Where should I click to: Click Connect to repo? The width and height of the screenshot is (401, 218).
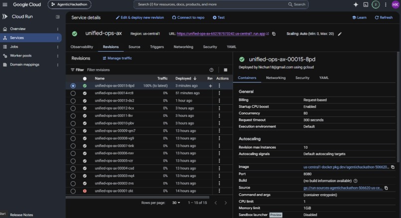188,17
